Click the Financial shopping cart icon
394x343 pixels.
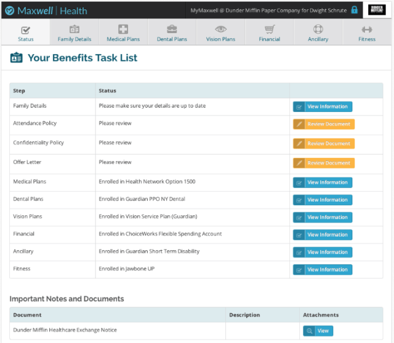[x=270, y=30]
